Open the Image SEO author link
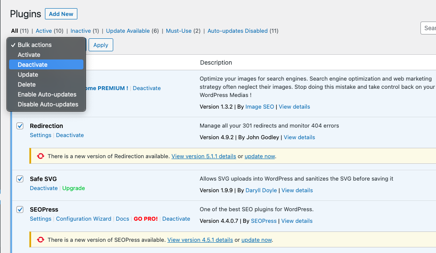 click(260, 107)
